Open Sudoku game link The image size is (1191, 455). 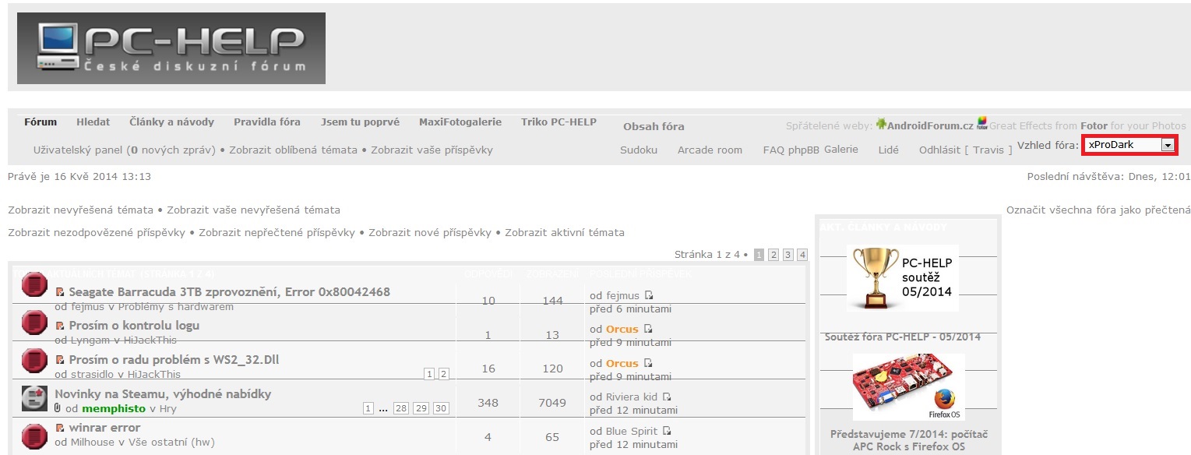(x=639, y=150)
